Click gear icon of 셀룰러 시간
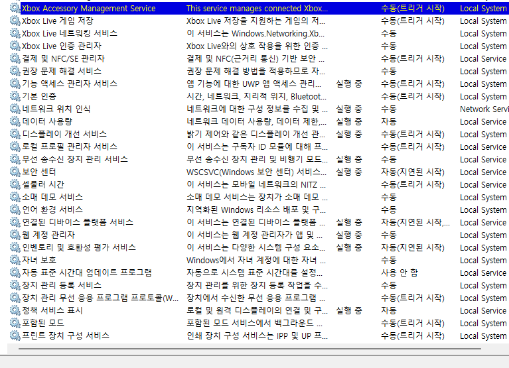Viewport: 509px width, 368px height. 15,184
